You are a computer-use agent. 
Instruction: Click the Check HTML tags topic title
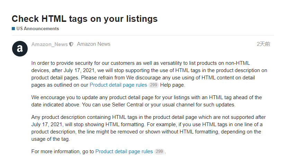84,19
